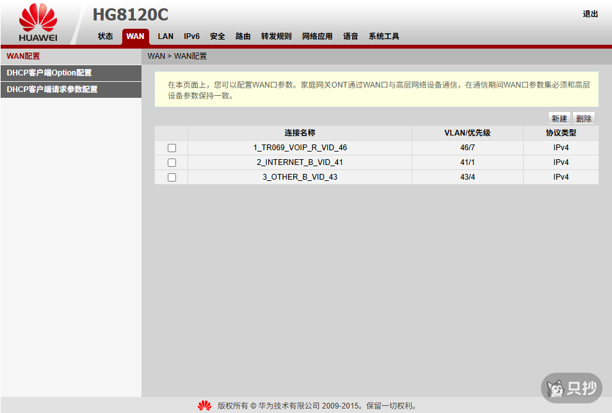Screen dimensions: 612x413
Task: Click the 版权所有 copyright text in the footer
Action: pyautogui.click(x=318, y=405)
